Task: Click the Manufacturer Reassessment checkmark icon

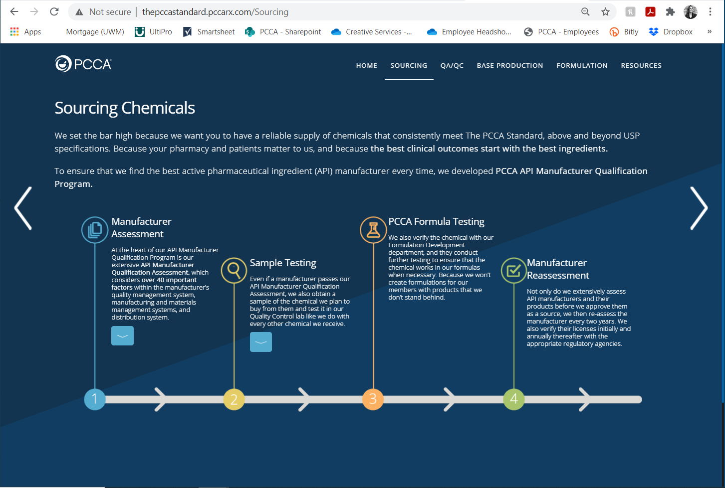Action: (513, 270)
